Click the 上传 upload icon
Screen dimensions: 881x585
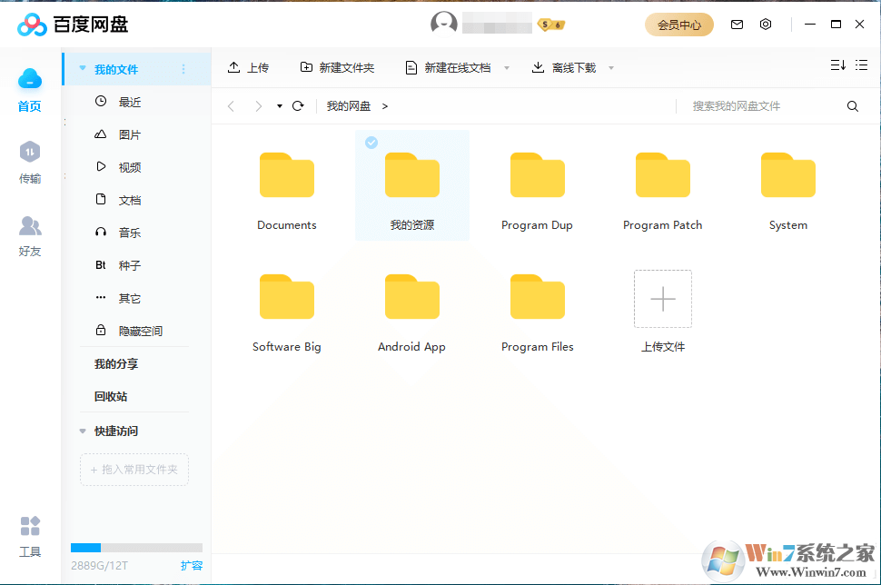click(233, 66)
